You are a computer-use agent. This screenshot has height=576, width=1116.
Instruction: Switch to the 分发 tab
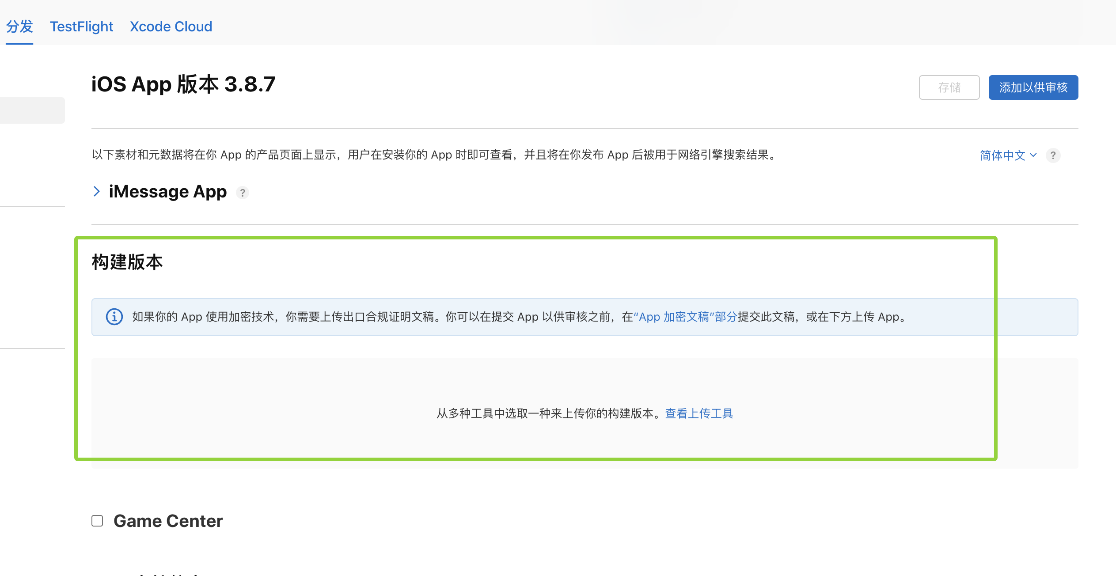click(19, 27)
